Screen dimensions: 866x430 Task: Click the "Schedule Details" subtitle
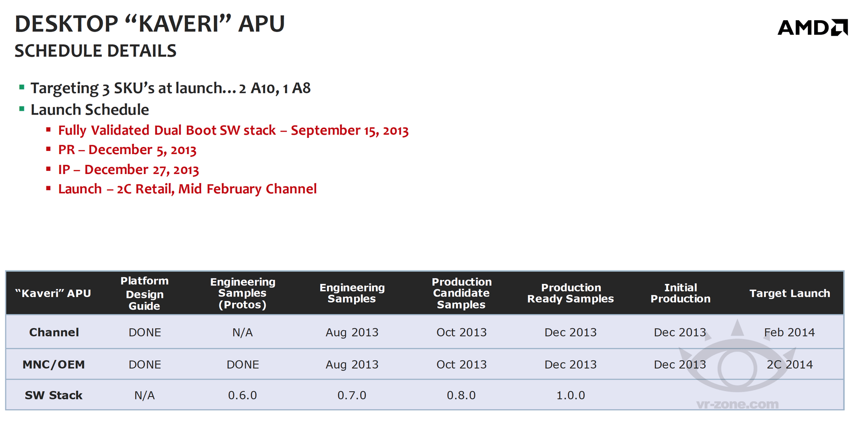(x=96, y=51)
